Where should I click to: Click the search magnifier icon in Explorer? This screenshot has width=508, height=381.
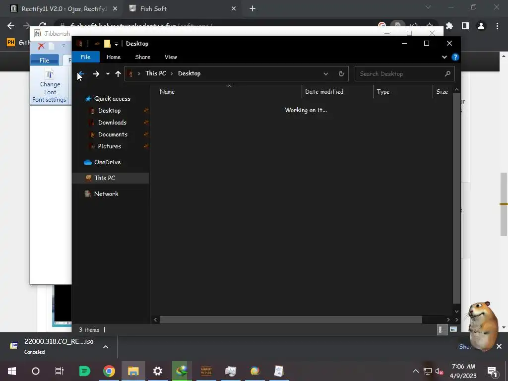[x=447, y=74]
